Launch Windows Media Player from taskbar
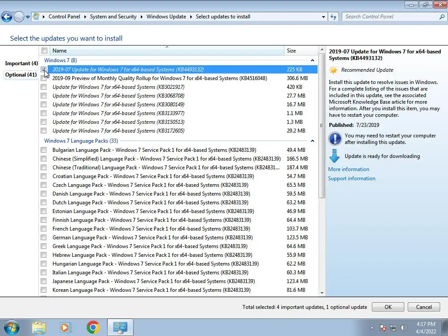 (66, 328)
